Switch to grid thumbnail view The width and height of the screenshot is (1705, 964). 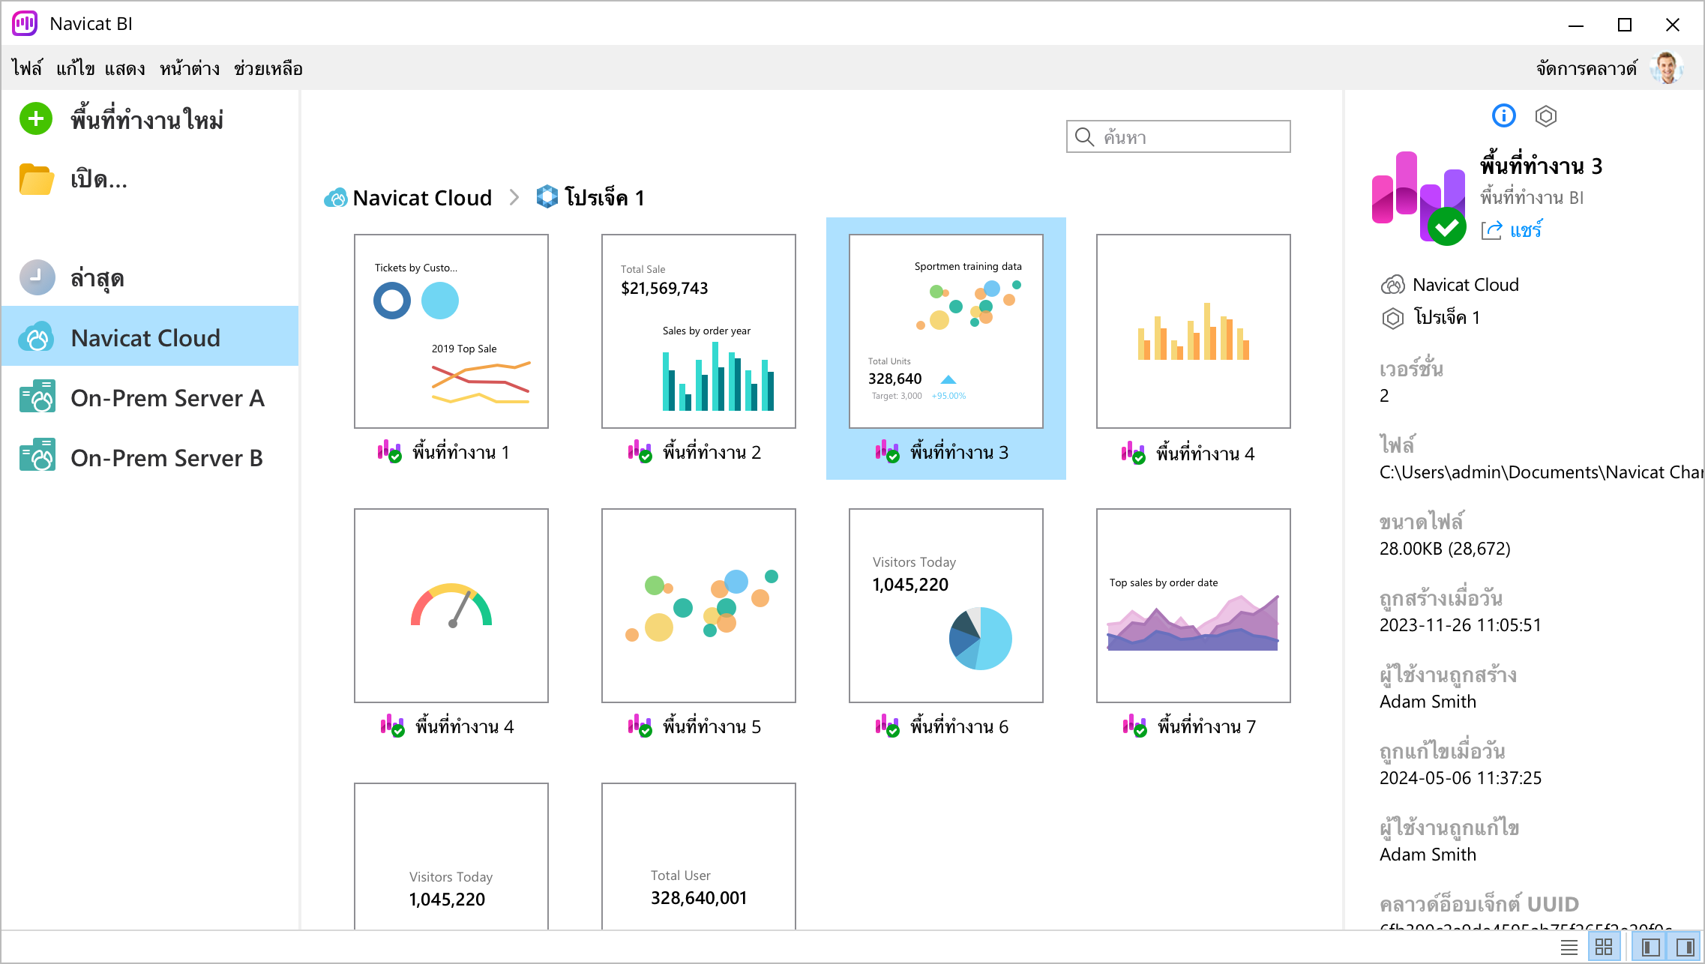pos(1603,947)
